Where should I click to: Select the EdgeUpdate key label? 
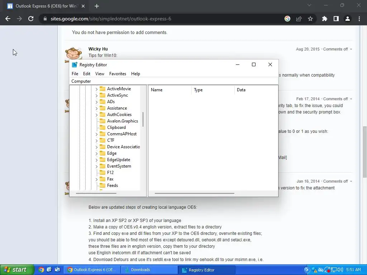[118, 160]
